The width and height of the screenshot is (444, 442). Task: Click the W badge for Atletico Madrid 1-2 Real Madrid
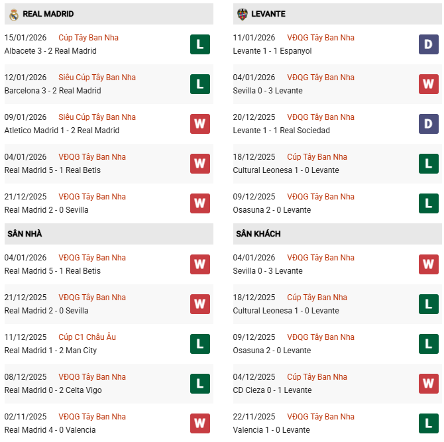(200, 124)
